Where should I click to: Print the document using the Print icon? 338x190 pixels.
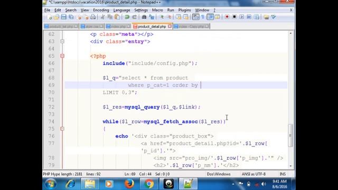93,17
